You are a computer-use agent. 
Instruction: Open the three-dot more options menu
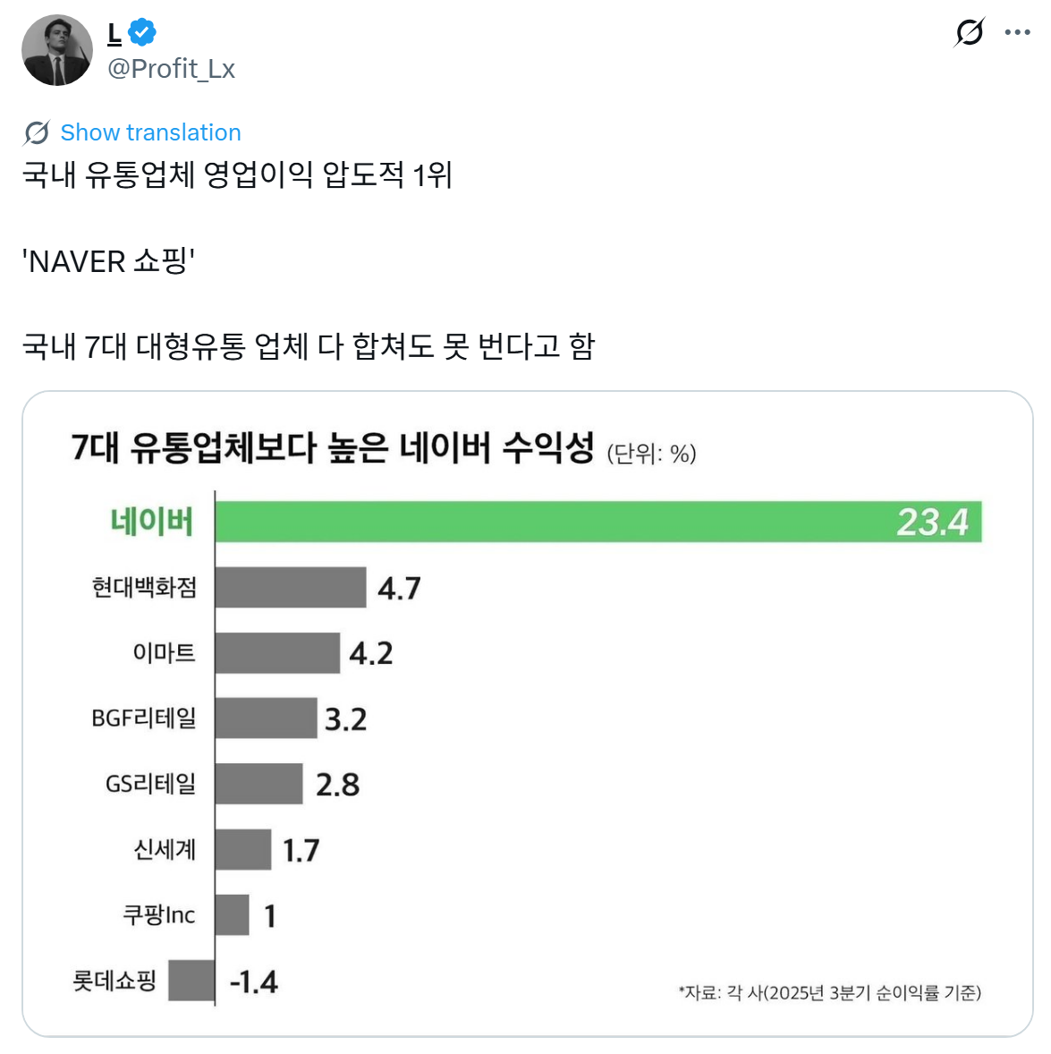pos(1017,33)
